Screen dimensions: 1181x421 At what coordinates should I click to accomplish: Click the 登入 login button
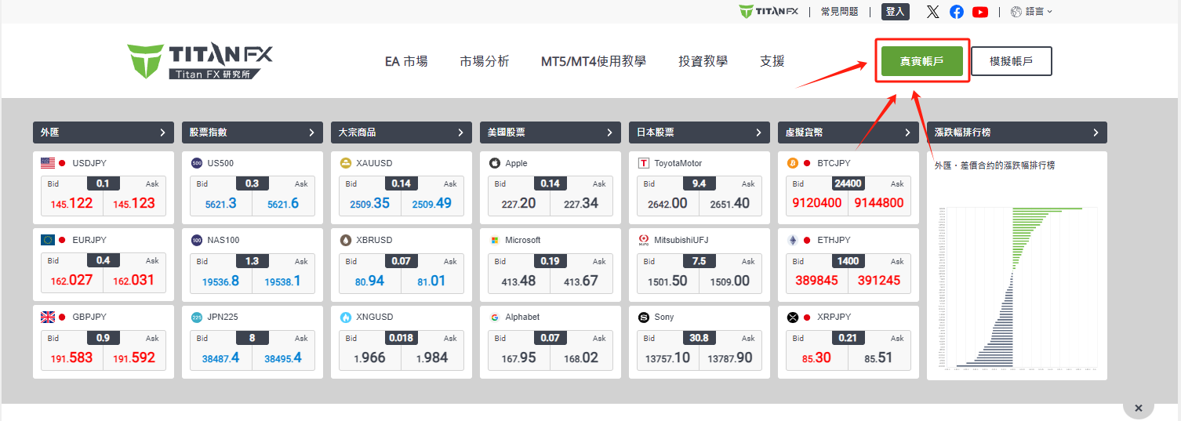[895, 12]
